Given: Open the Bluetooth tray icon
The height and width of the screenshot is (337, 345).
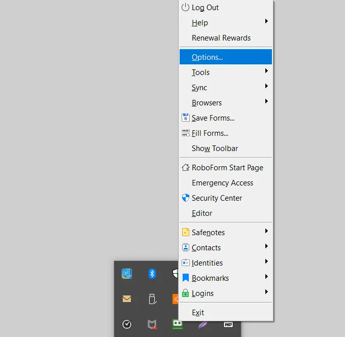Looking at the screenshot, I should [x=152, y=274].
